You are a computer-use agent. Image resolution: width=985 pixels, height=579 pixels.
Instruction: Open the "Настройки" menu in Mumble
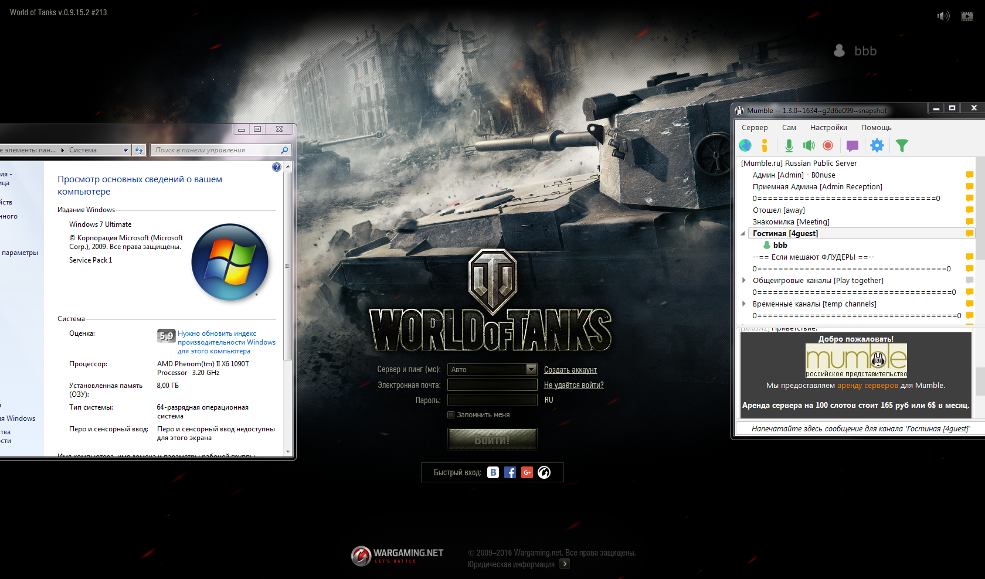(x=828, y=128)
